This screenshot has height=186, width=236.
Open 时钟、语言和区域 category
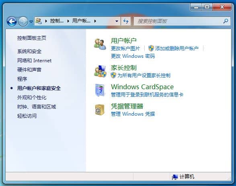(37, 107)
